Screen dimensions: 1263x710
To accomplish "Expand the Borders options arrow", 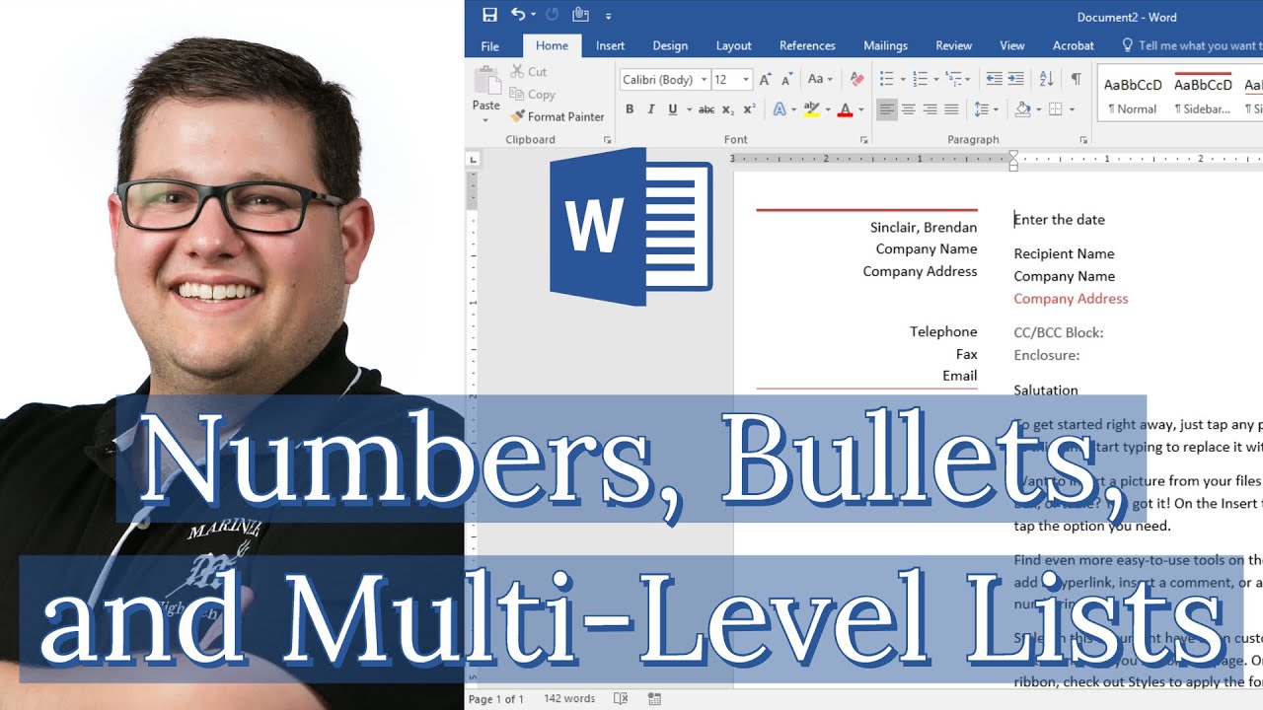I will tap(1071, 109).
